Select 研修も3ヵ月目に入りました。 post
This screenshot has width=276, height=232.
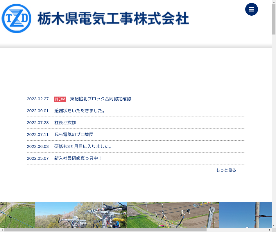[83, 146]
